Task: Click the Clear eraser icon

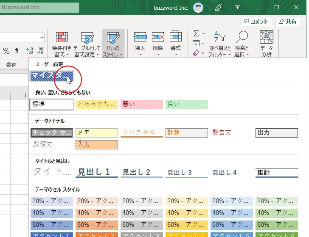Action: tap(196, 53)
